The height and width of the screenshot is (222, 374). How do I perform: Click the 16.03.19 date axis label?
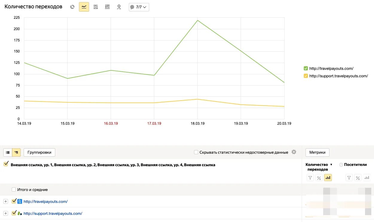(x=111, y=124)
